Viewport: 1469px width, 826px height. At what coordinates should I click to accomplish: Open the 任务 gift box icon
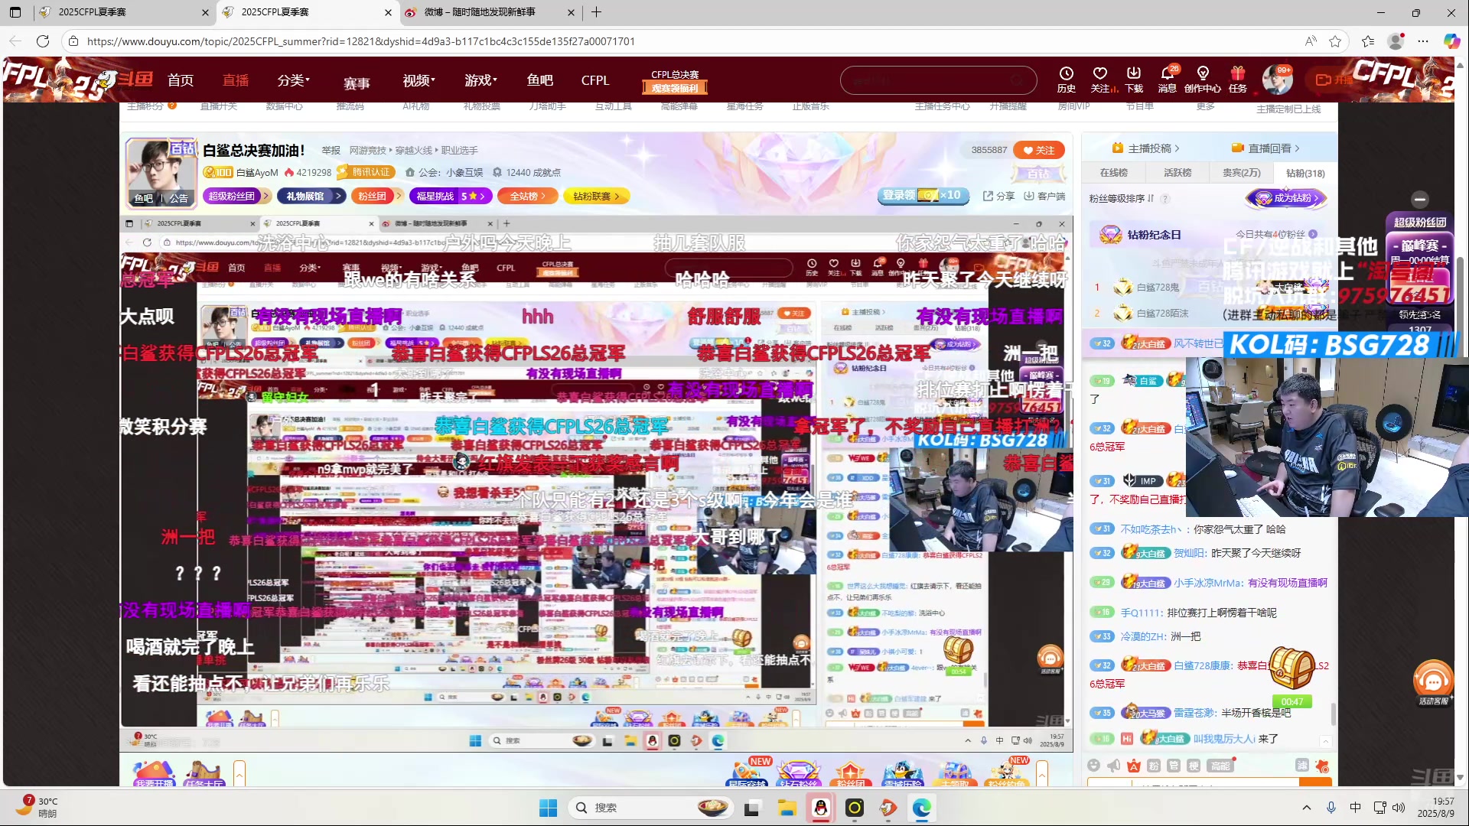pyautogui.click(x=1238, y=79)
